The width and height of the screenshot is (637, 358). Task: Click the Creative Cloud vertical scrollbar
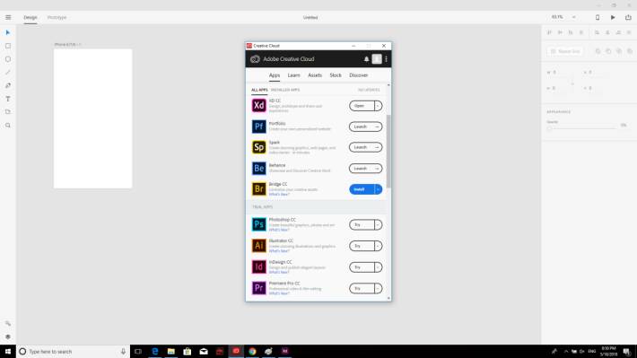[388, 151]
